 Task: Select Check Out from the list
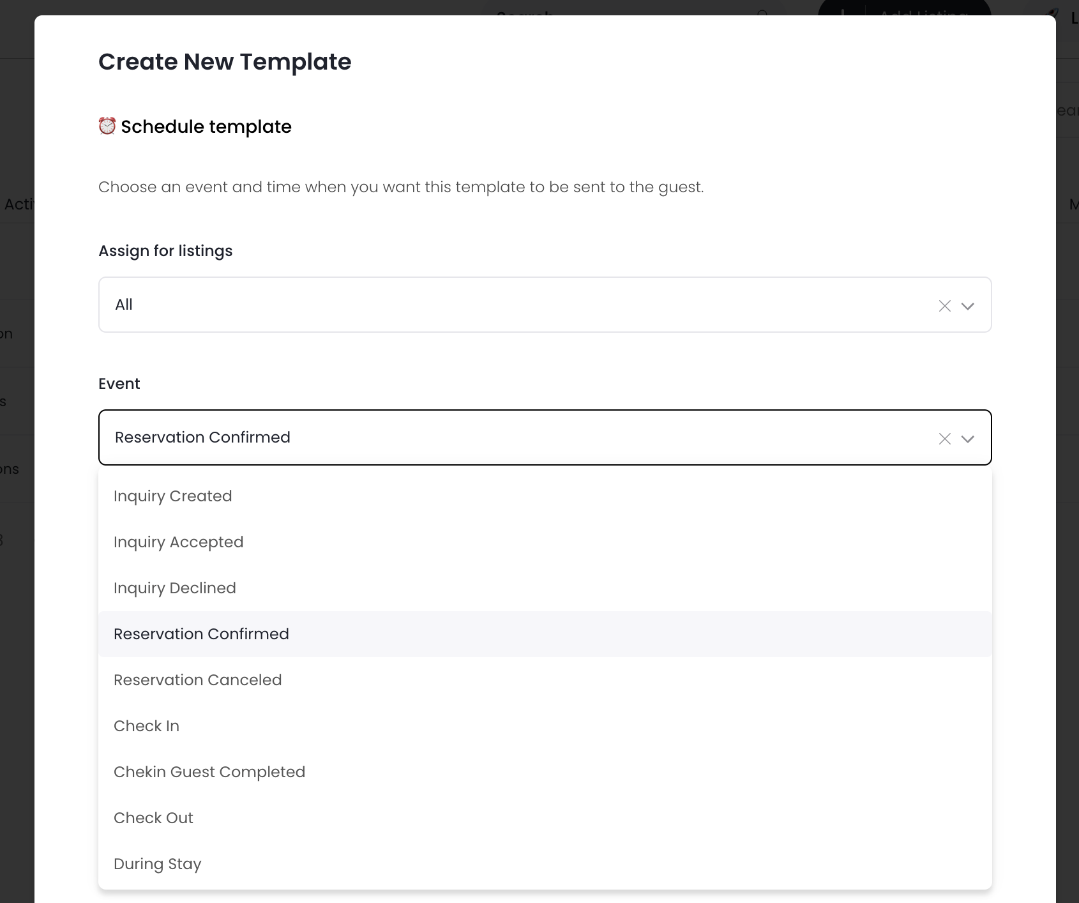(154, 818)
